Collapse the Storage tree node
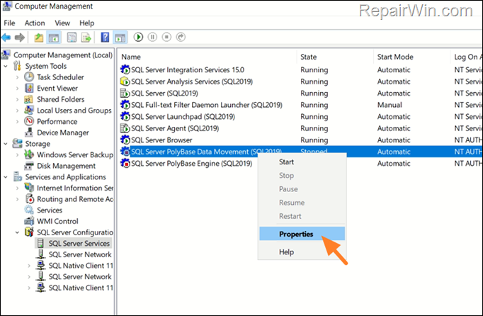The height and width of the screenshot is (316, 483). tap(6, 144)
